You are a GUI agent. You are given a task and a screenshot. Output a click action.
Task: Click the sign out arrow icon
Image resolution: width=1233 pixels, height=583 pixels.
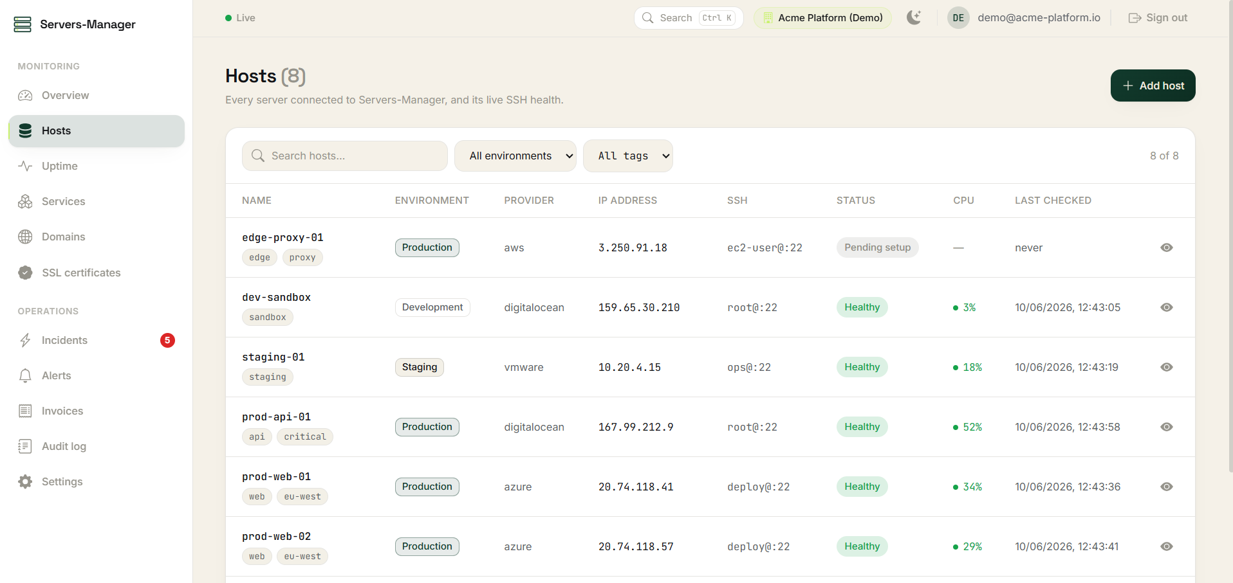pos(1135,18)
